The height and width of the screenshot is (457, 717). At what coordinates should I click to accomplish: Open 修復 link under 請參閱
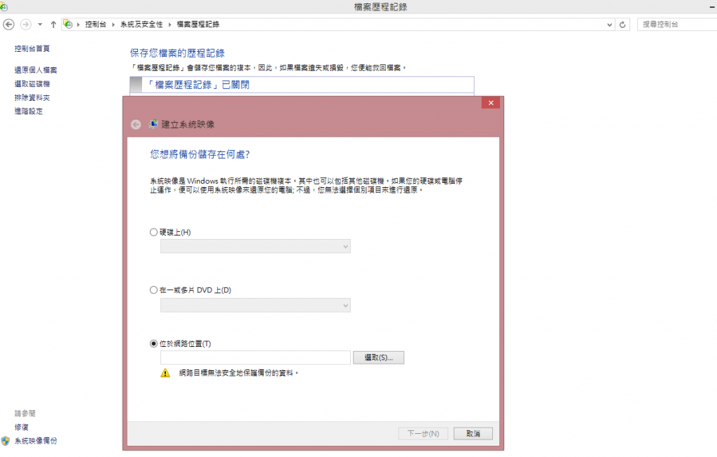click(22, 428)
